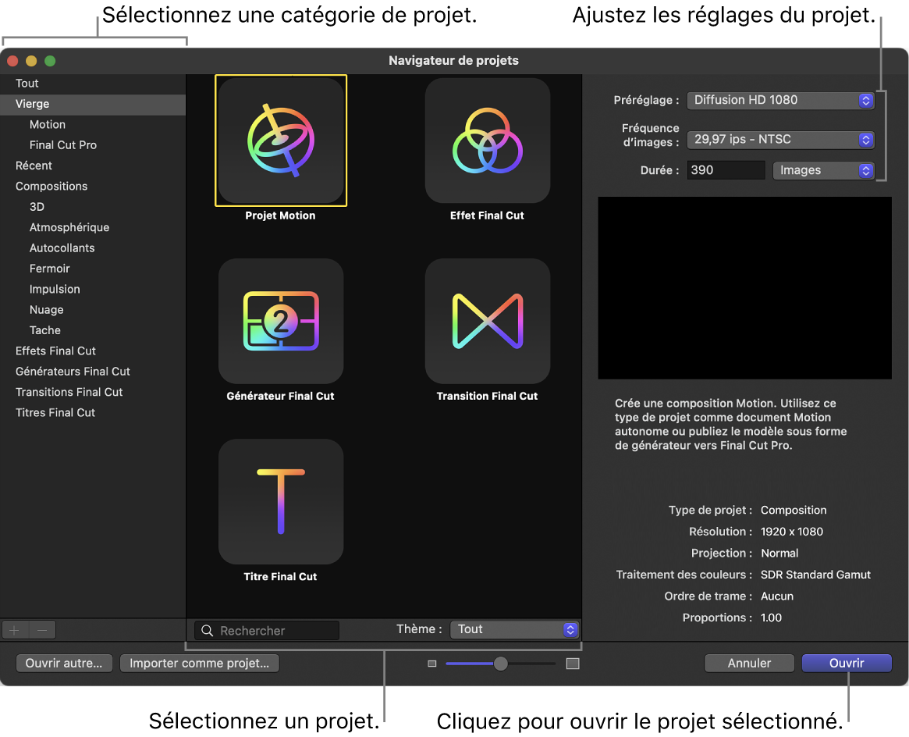The image size is (909, 737).
Task: Select Titres Final Cut category
Action: coord(55,412)
